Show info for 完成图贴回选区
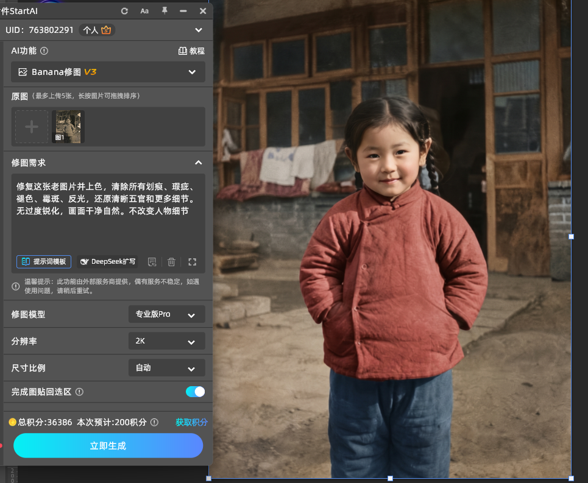588x483 pixels. (79, 392)
